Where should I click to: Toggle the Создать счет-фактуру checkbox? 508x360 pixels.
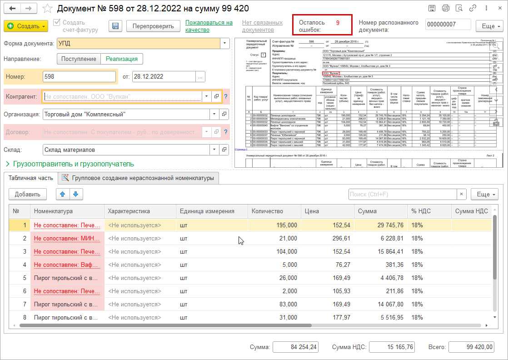57,23
